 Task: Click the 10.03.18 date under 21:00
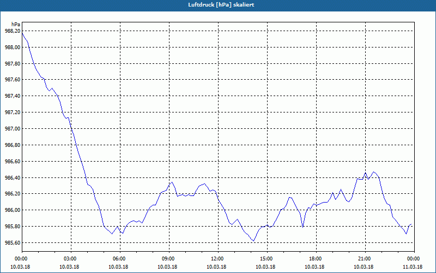pyautogui.click(x=364, y=267)
